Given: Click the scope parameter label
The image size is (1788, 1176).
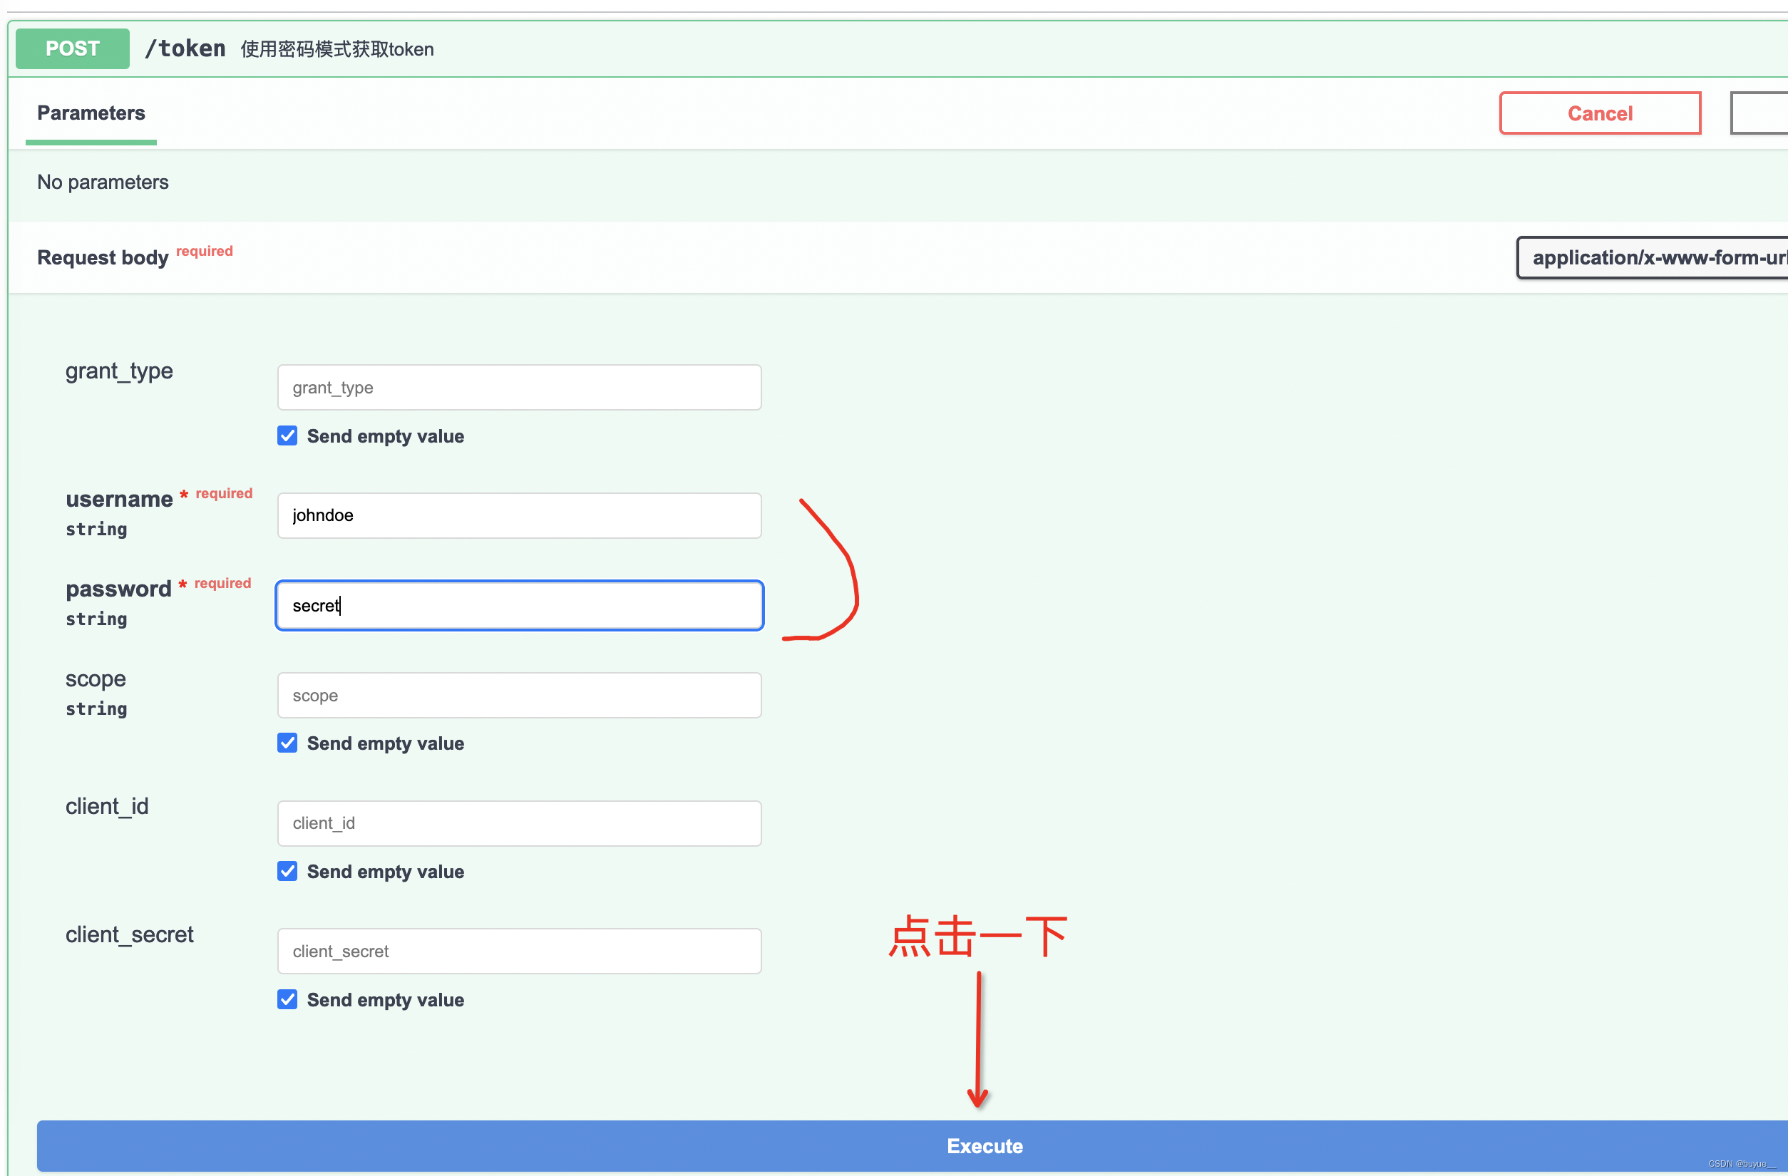Looking at the screenshot, I should (96, 680).
